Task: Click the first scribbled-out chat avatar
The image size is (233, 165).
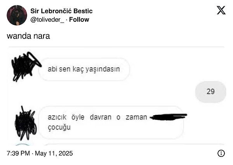Action: [x=25, y=66]
